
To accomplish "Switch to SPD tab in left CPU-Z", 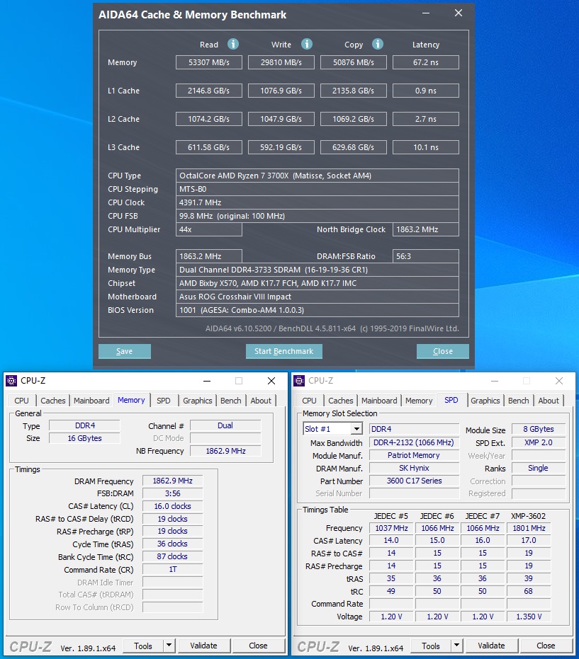I will [163, 401].
